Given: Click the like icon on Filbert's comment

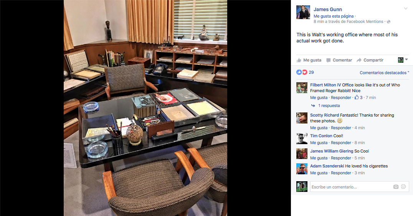Looking at the screenshot, I should [x=357, y=97].
